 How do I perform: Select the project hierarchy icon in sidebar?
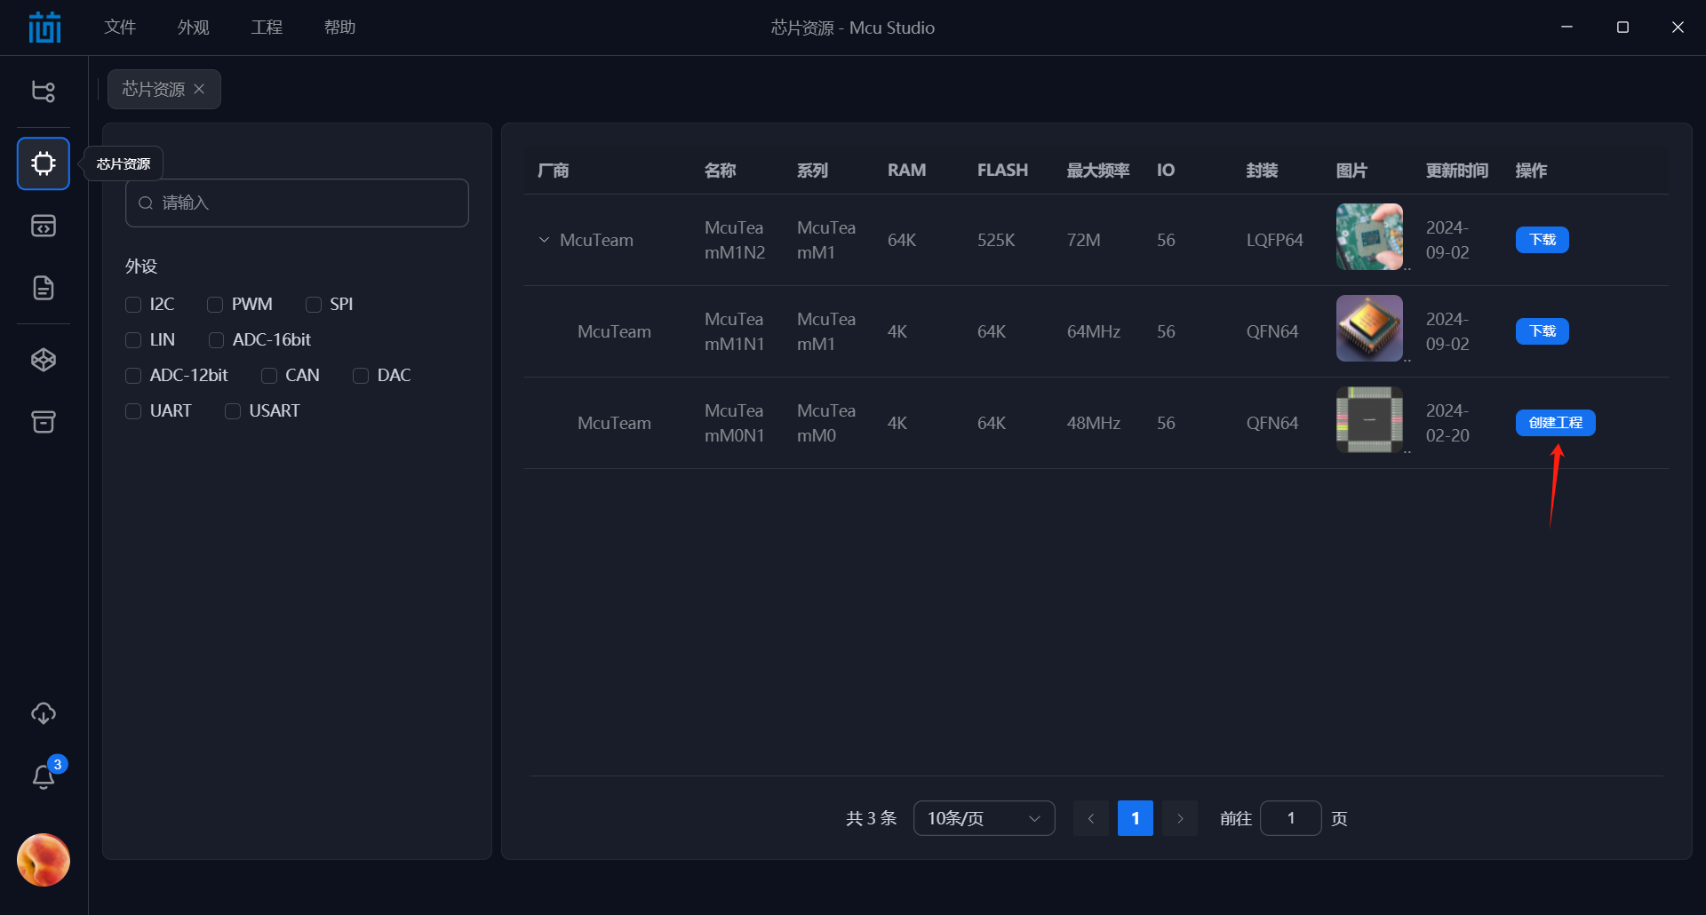(x=43, y=91)
